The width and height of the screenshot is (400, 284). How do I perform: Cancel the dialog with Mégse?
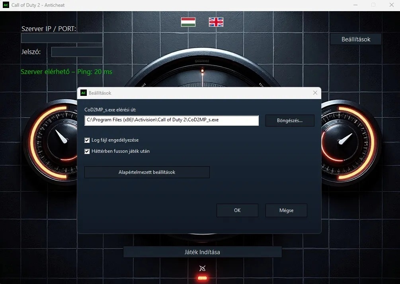[286, 210]
